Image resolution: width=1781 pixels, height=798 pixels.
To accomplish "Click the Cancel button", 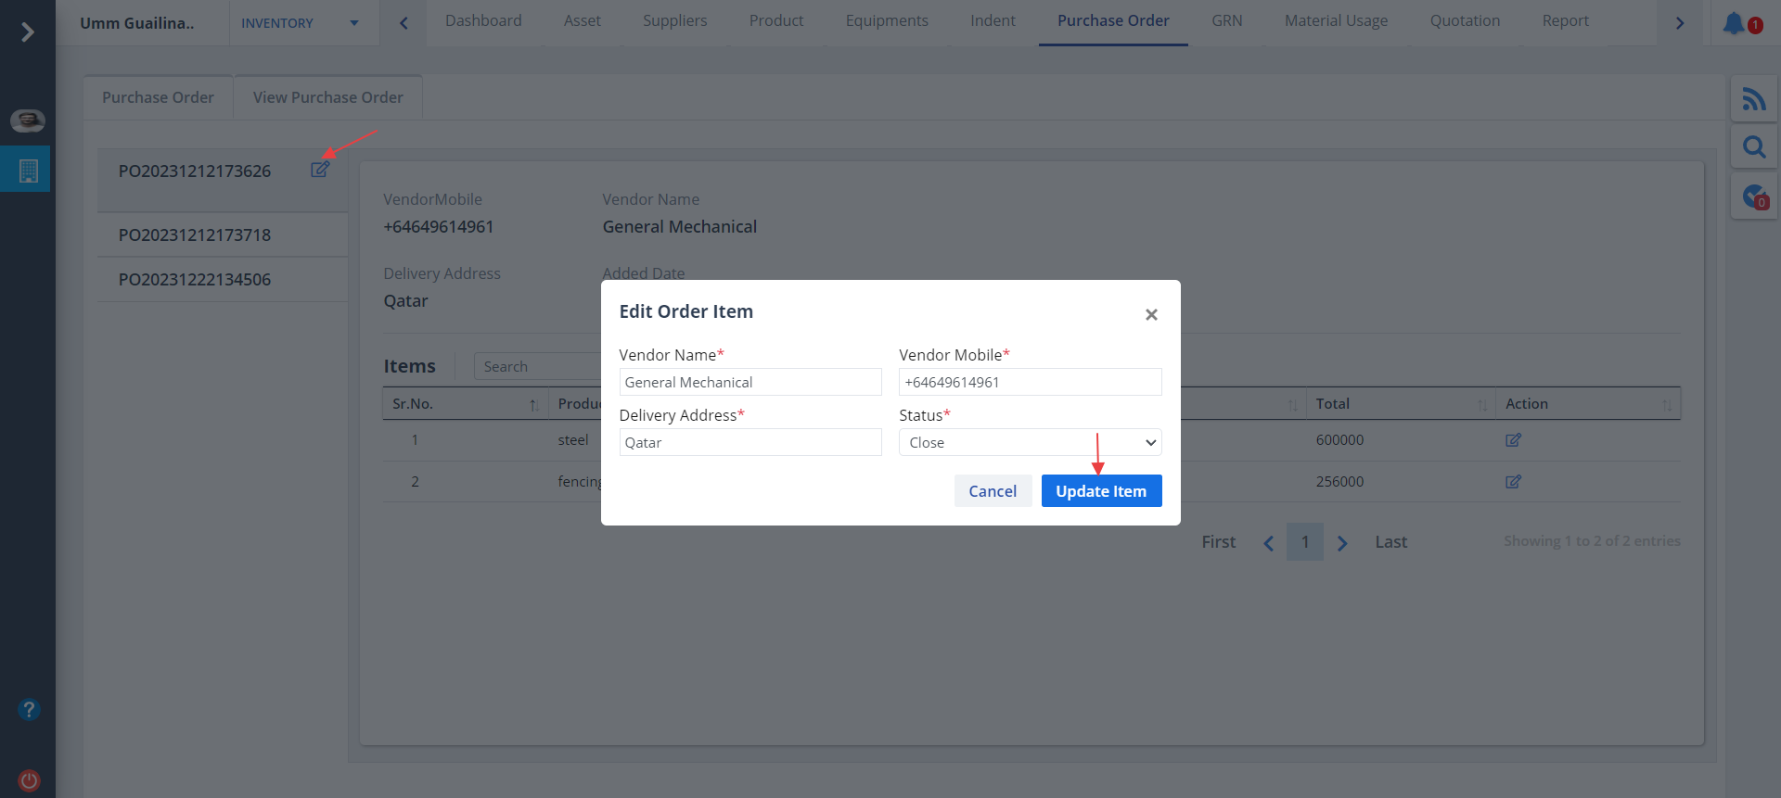I will [x=993, y=491].
